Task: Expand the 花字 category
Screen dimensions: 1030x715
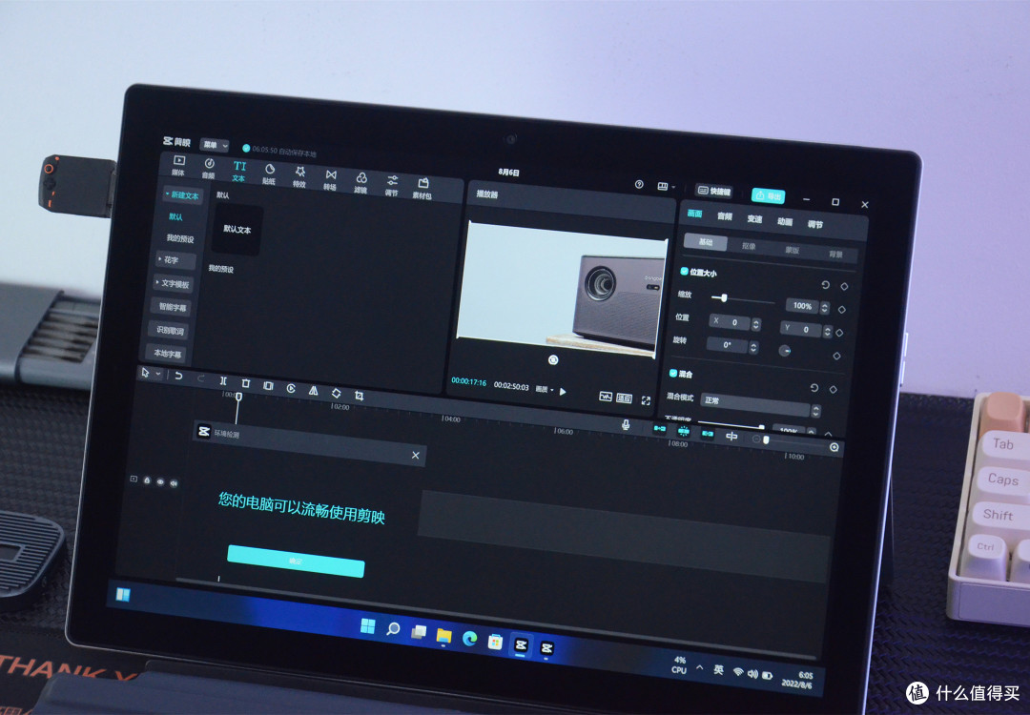Action: (x=175, y=260)
